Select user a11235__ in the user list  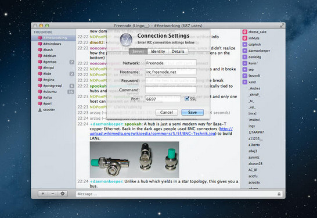255,138
